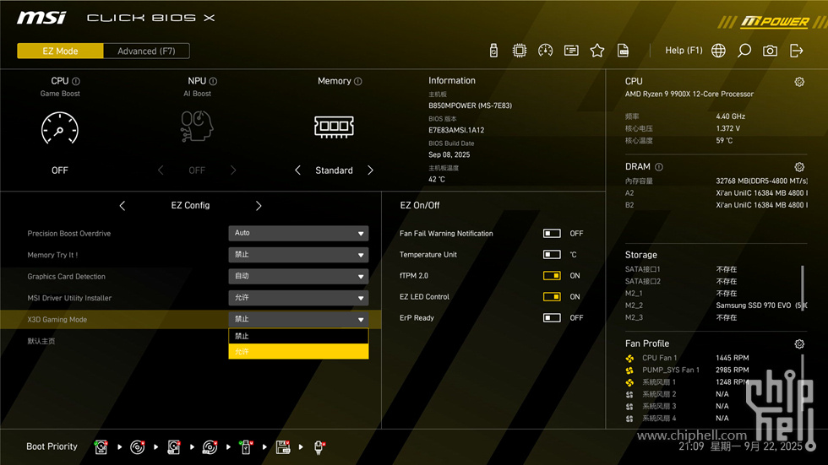The height and width of the screenshot is (465, 828).
Task: Click the exit icon in the top bar
Action: (796, 51)
